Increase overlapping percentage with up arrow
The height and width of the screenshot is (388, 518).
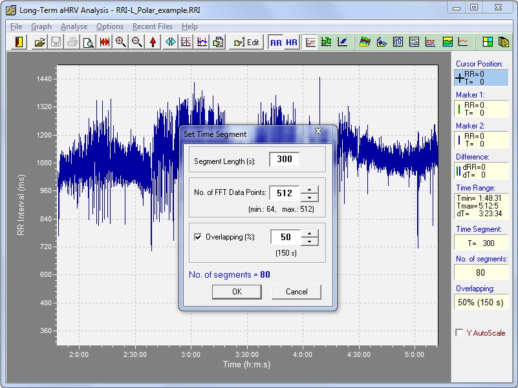[x=310, y=233]
